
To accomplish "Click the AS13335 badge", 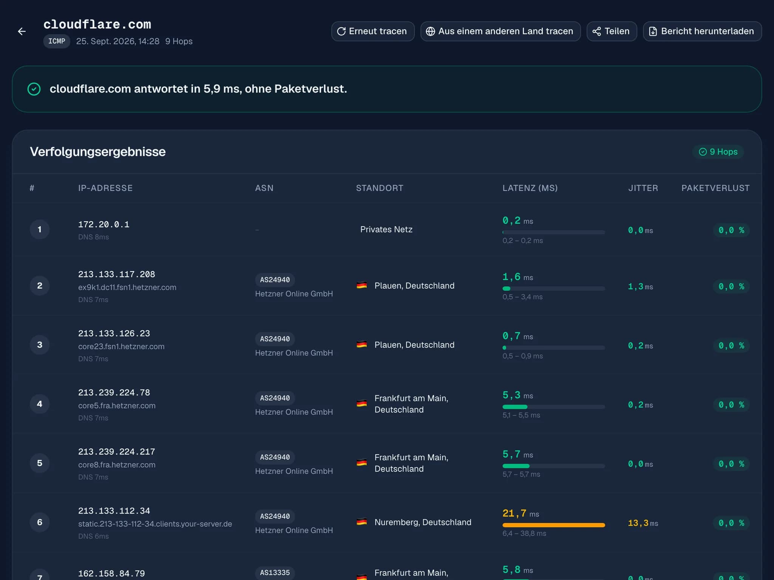I will [275, 573].
